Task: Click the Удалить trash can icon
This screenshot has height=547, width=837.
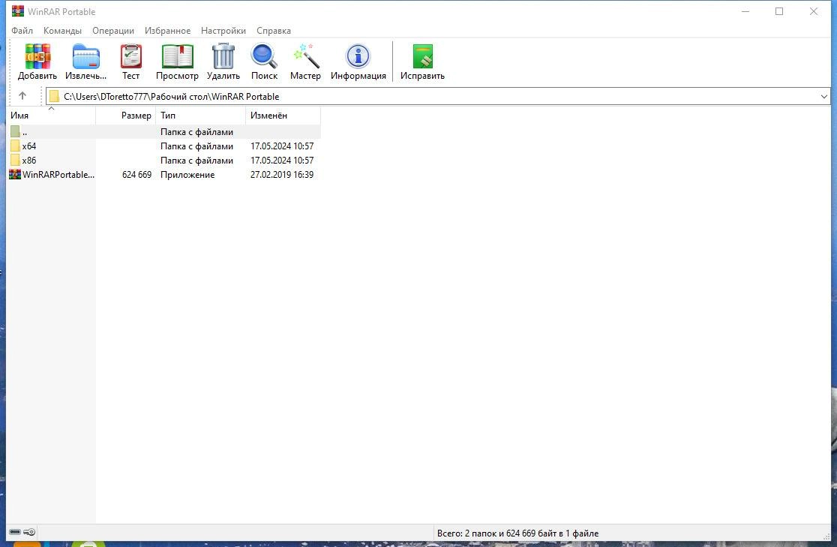Action: coord(223,56)
